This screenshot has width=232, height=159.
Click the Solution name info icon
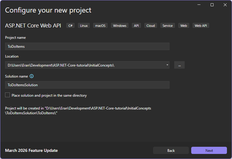[32, 76]
